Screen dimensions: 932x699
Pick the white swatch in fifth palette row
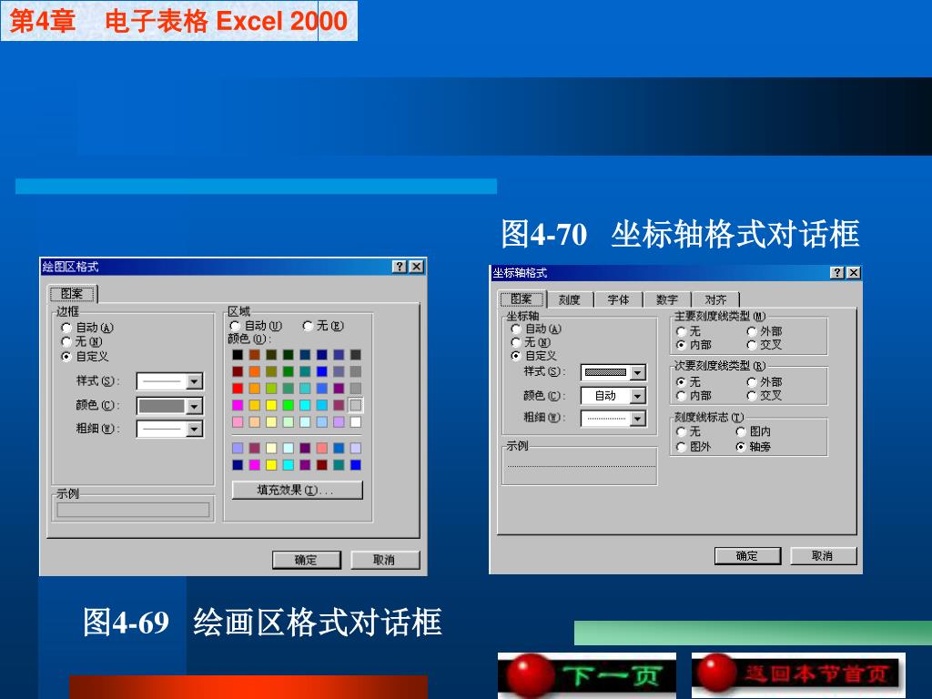coord(356,422)
